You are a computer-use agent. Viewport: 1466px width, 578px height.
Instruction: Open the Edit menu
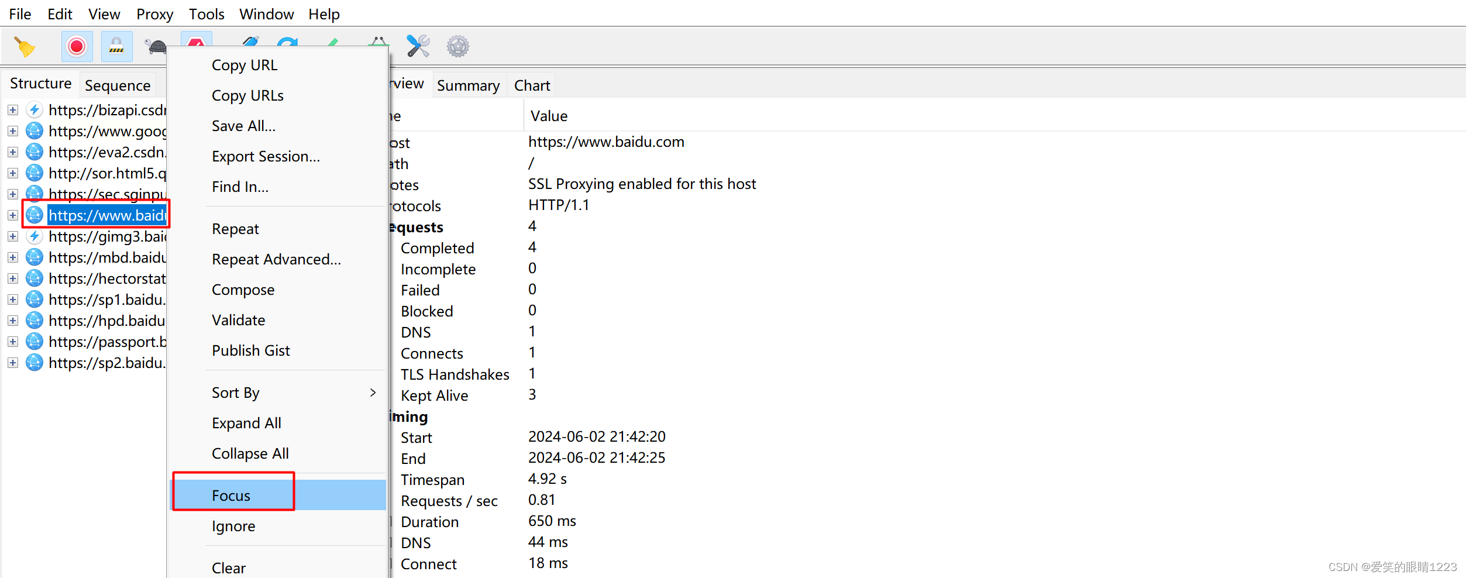click(x=60, y=14)
